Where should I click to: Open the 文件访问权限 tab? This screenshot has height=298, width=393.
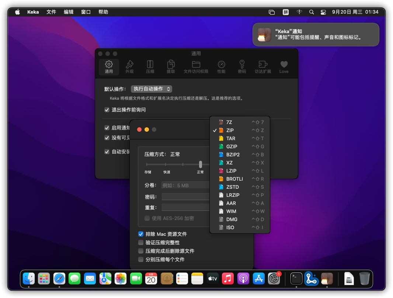pyautogui.click(x=196, y=67)
